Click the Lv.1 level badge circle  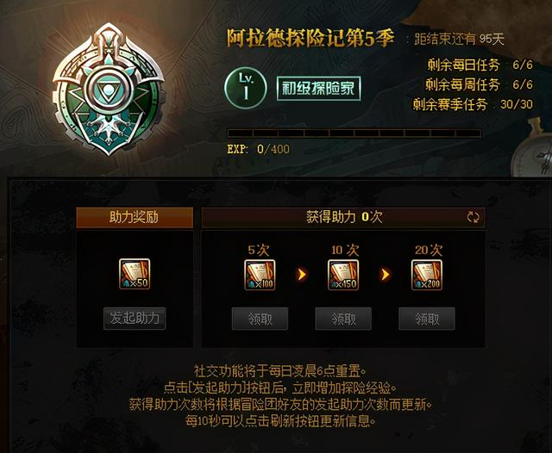click(246, 88)
